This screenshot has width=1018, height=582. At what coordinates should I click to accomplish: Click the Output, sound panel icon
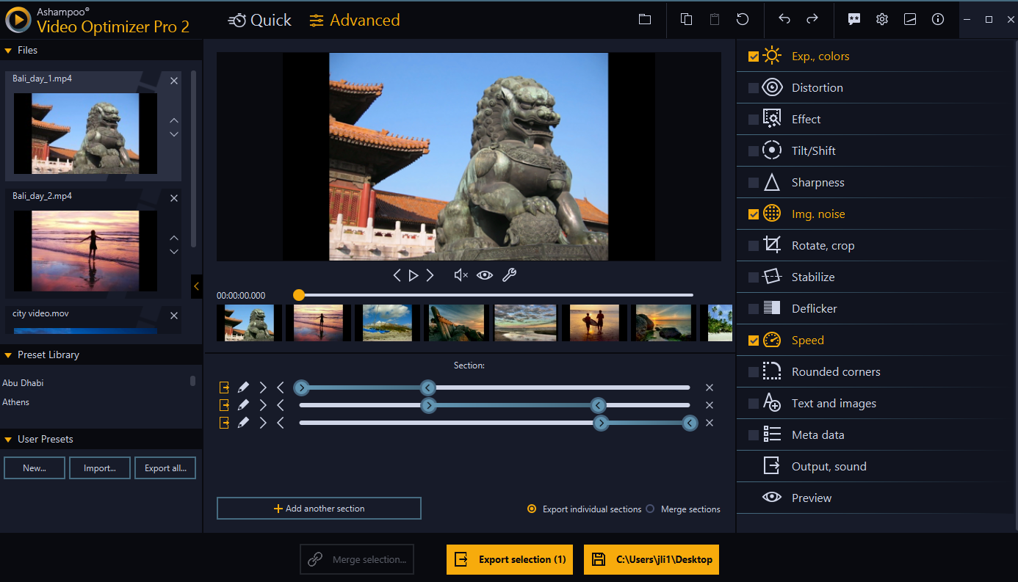click(x=771, y=466)
